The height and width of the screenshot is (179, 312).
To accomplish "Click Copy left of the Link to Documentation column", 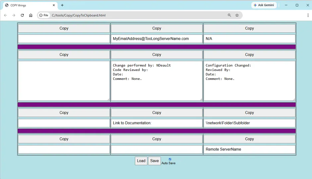I will (x=64, y=113).
